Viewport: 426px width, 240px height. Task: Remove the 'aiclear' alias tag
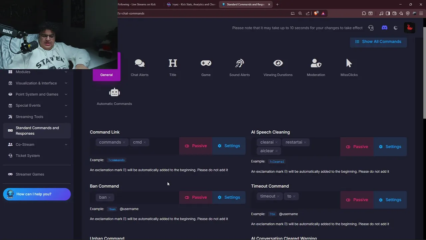277,151
